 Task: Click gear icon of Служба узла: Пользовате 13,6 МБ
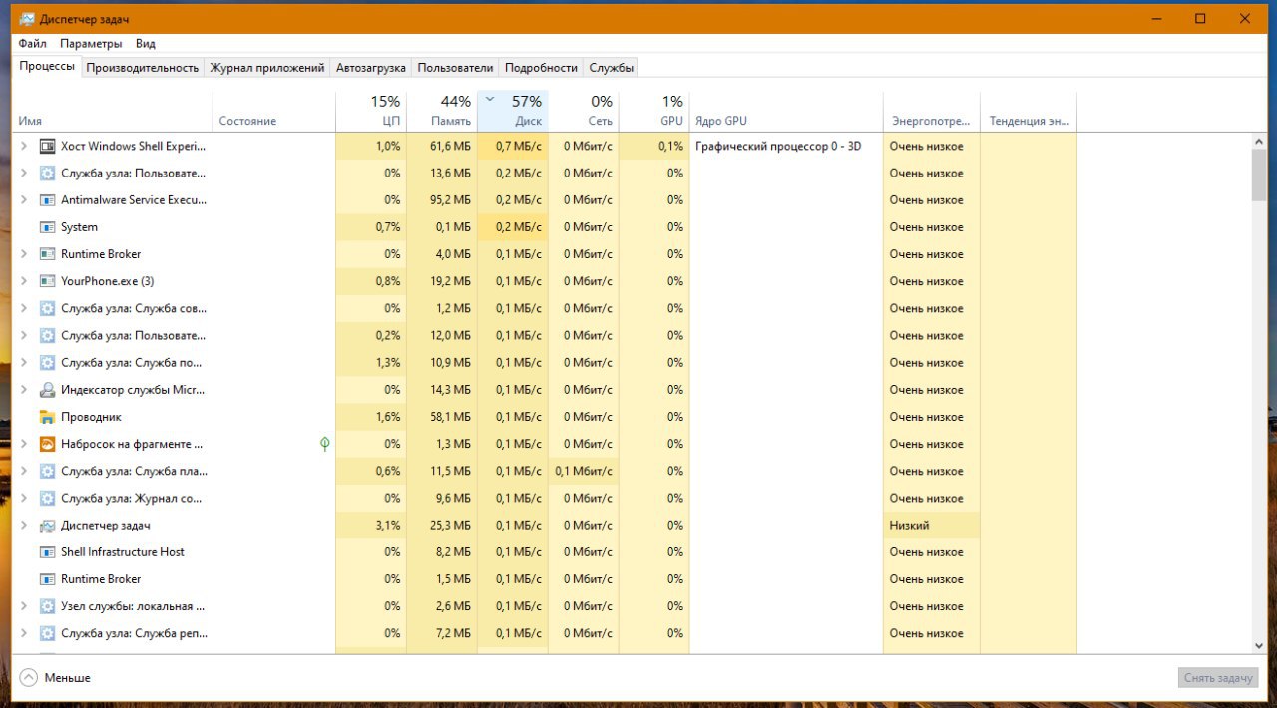47,174
